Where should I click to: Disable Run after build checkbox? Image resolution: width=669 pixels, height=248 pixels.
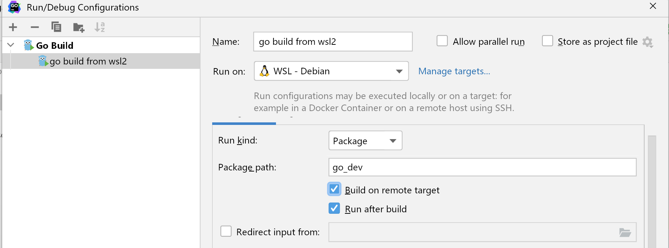point(334,208)
